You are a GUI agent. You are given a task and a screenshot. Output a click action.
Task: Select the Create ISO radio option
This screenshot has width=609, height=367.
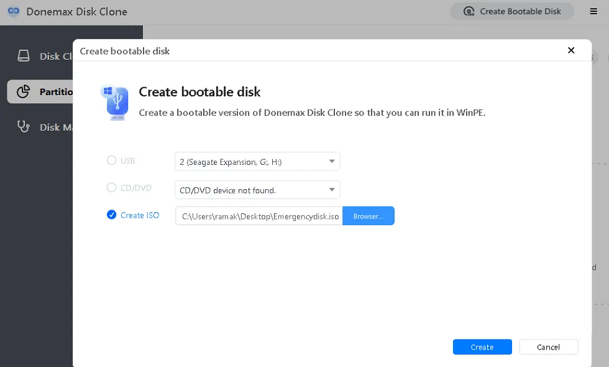(x=112, y=215)
